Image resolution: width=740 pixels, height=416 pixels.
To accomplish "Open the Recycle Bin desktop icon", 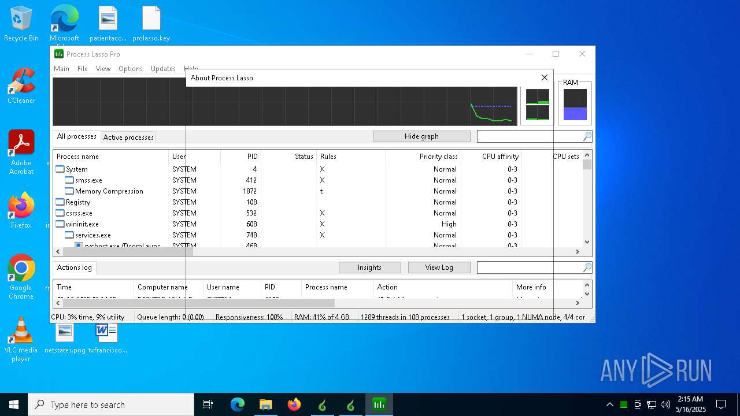I will (x=21, y=24).
